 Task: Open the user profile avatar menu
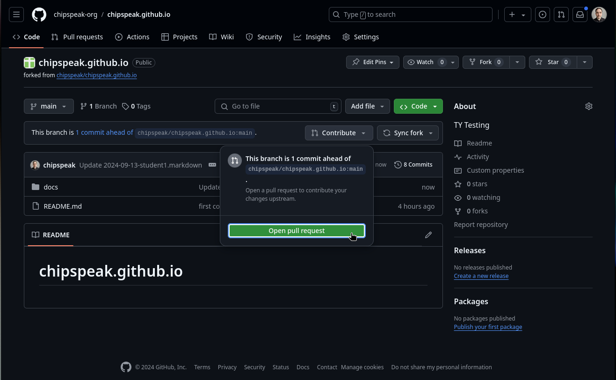(x=599, y=15)
